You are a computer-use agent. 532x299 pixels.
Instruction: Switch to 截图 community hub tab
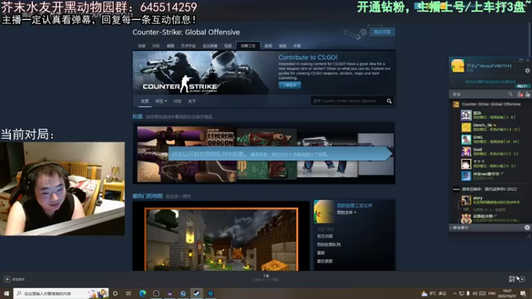coord(170,46)
